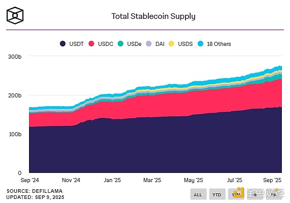This screenshot has height=203, width=290.
Task: Click the Sep '25 x-axis label
Action: click(272, 180)
